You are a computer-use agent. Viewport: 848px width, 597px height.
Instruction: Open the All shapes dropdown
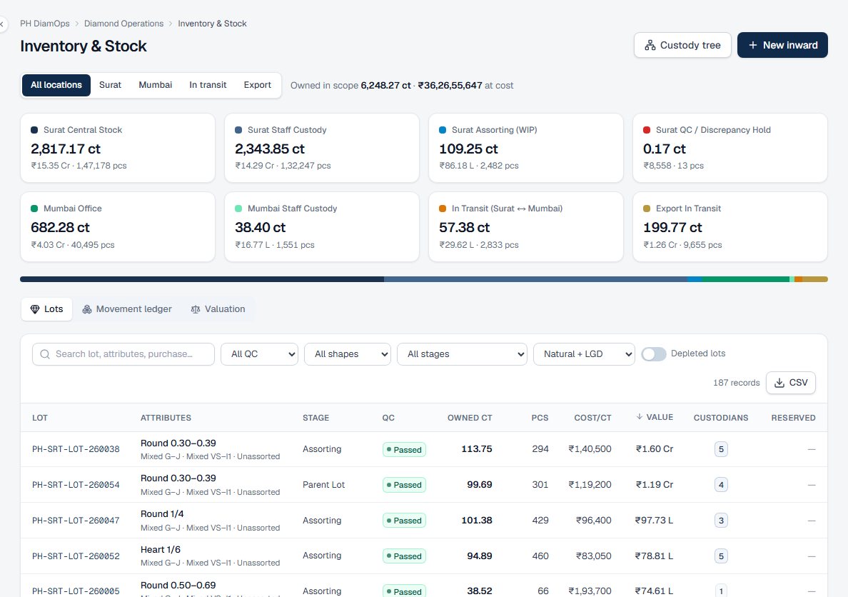347,354
